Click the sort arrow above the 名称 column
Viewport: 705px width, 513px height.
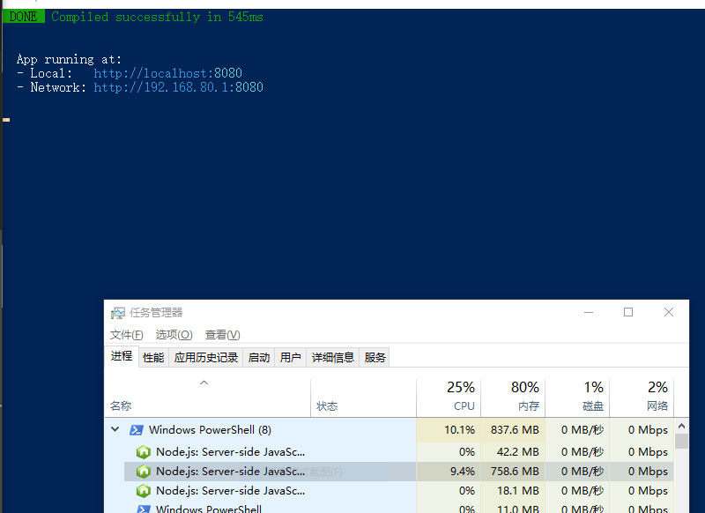coord(204,383)
